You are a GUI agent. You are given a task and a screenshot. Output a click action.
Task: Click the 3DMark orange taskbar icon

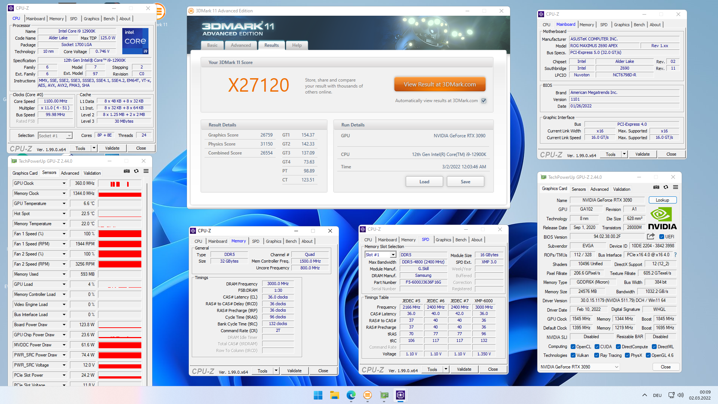pyautogui.click(x=368, y=395)
